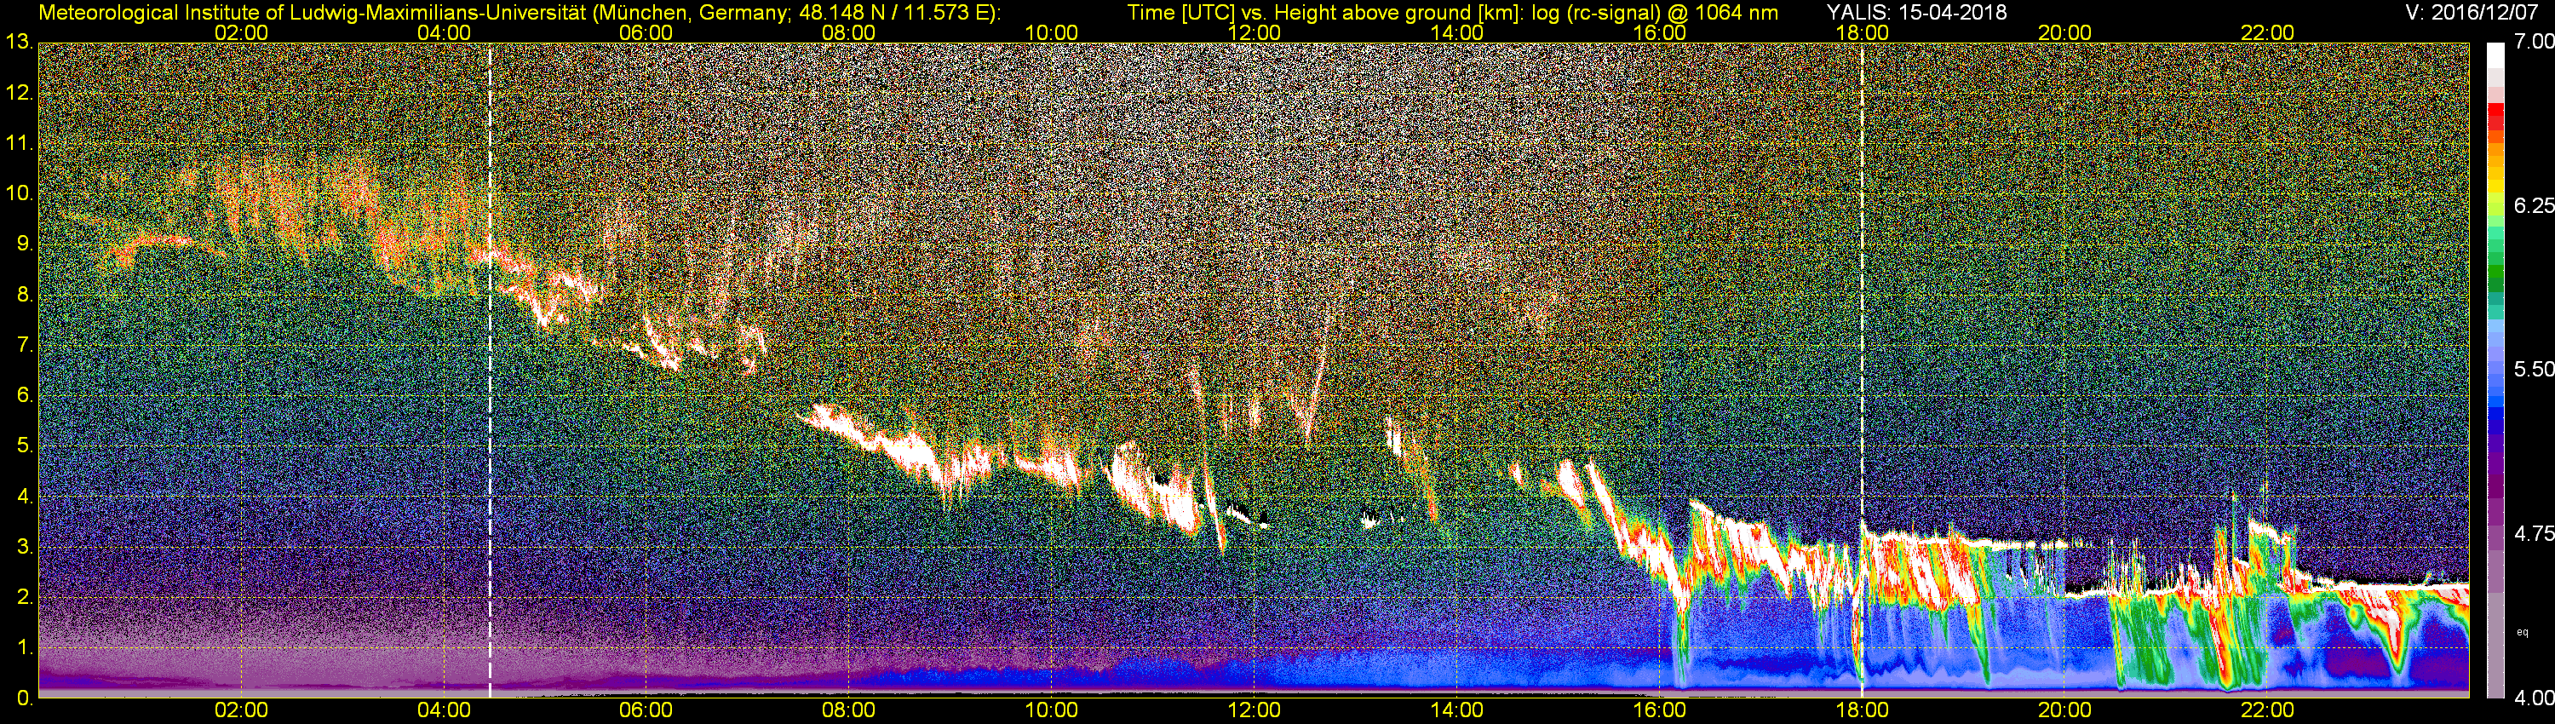Click the 6.25 color scale value
The image size is (2555, 724).
[x=2533, y=205]
